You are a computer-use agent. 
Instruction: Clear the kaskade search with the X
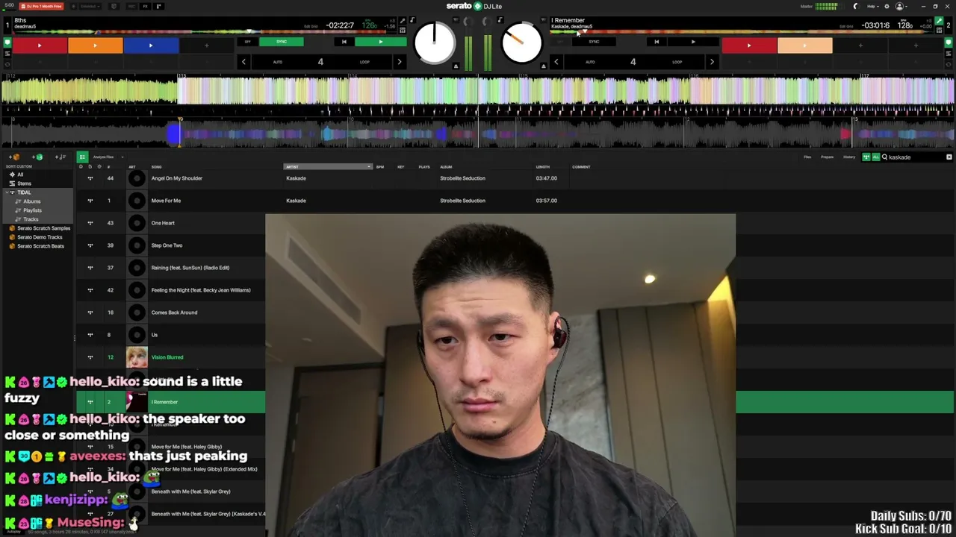pyautogui.click(x=949, y=157)
